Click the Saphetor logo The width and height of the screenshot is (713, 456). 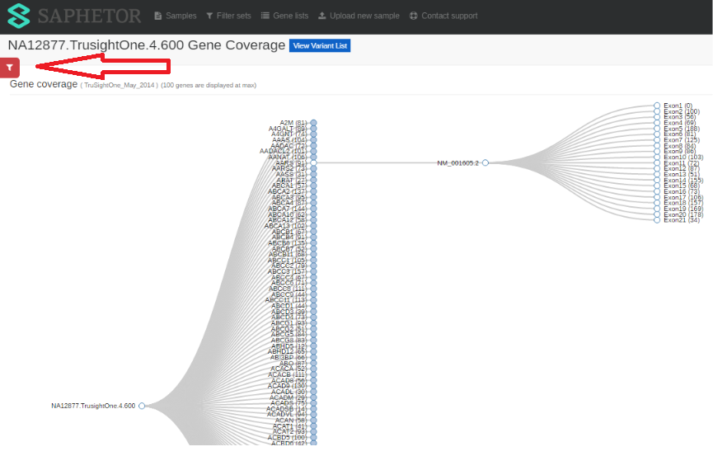(x=74, y=16)
